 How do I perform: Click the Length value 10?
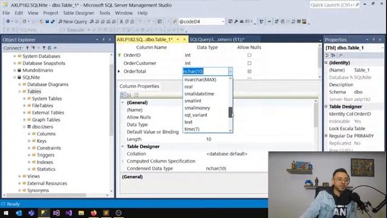point(209,139)
